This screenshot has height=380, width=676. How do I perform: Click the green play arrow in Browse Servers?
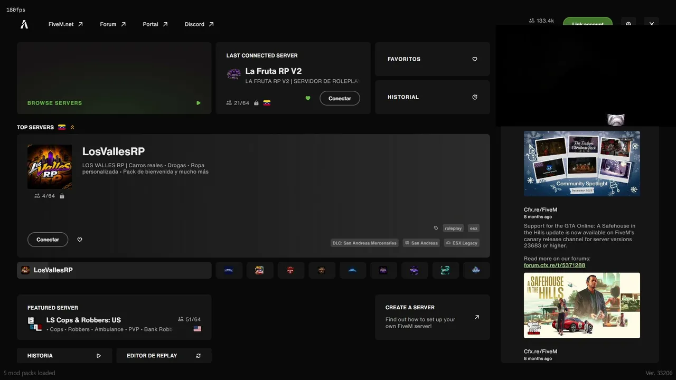point(199,103)
